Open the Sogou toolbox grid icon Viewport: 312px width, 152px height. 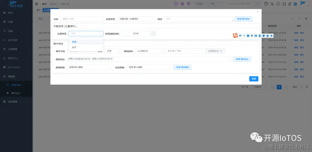pos(268,36)
